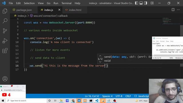This screenshot has height=103, width=183.
Task: Click the '// listen for more events' comment
Action: pyautogui.click(x=50, y=50)
